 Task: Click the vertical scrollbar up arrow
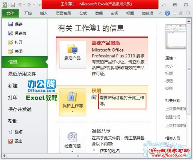click(x=189, y=21)
